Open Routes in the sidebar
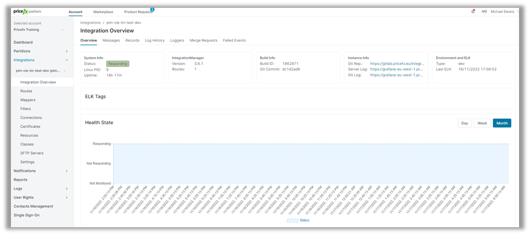Viewport: 530px width, 235px height. click(26, 91)
